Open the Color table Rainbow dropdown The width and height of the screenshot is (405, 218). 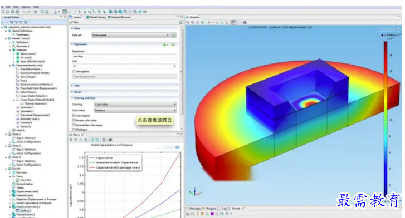tap(135, 111)
